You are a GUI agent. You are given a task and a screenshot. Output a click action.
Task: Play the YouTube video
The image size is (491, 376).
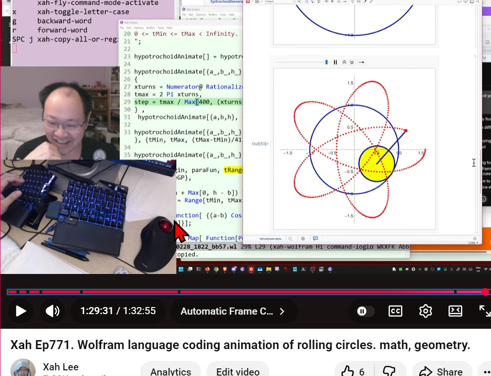(21, 311)
